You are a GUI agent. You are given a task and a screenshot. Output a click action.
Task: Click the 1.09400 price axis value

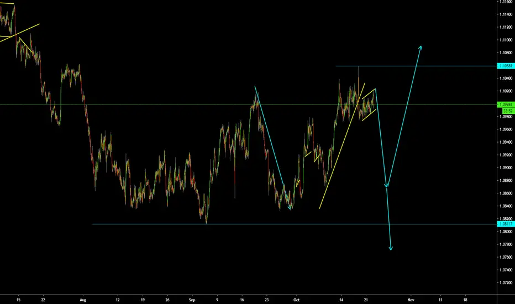pos(506,142)
